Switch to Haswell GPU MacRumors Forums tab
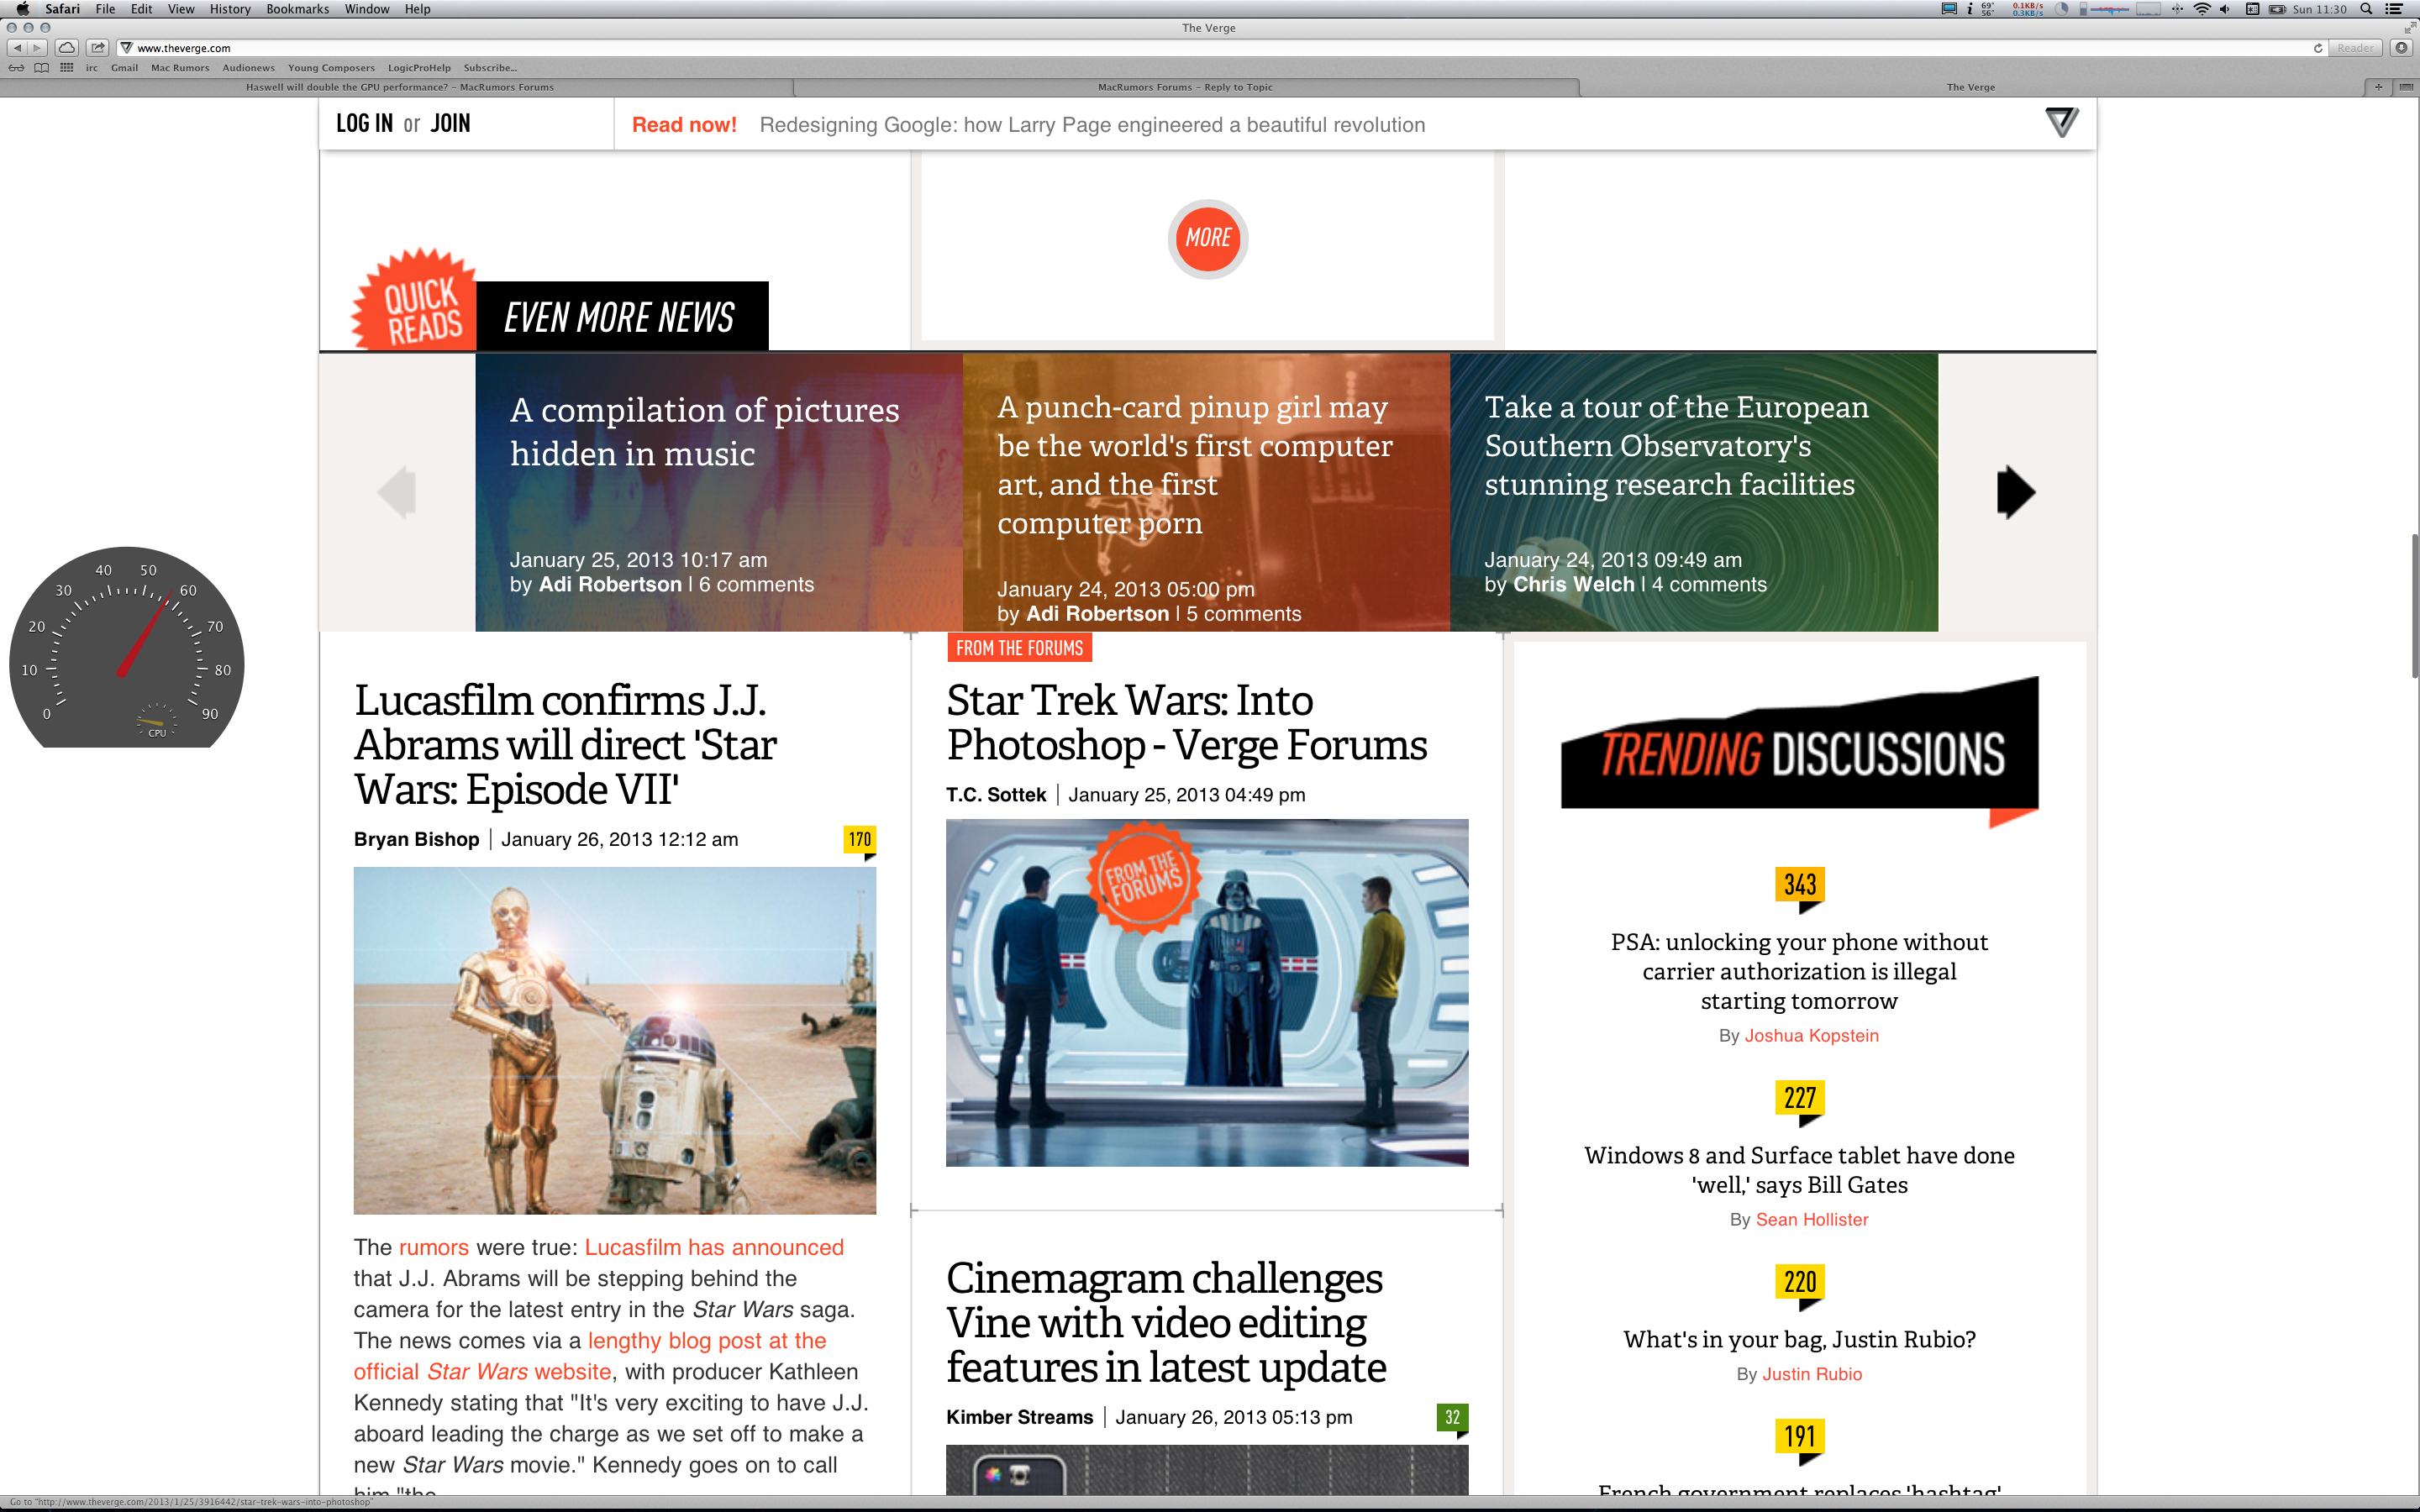The width and height of the screenshot is (2420, 1512). pos(399,87)
